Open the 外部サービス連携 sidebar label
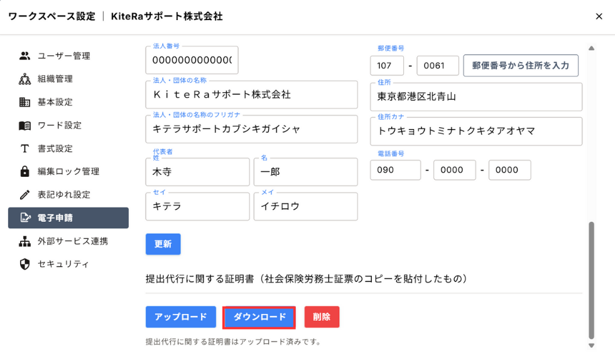The image size is (615, 356). coord(72,241)
